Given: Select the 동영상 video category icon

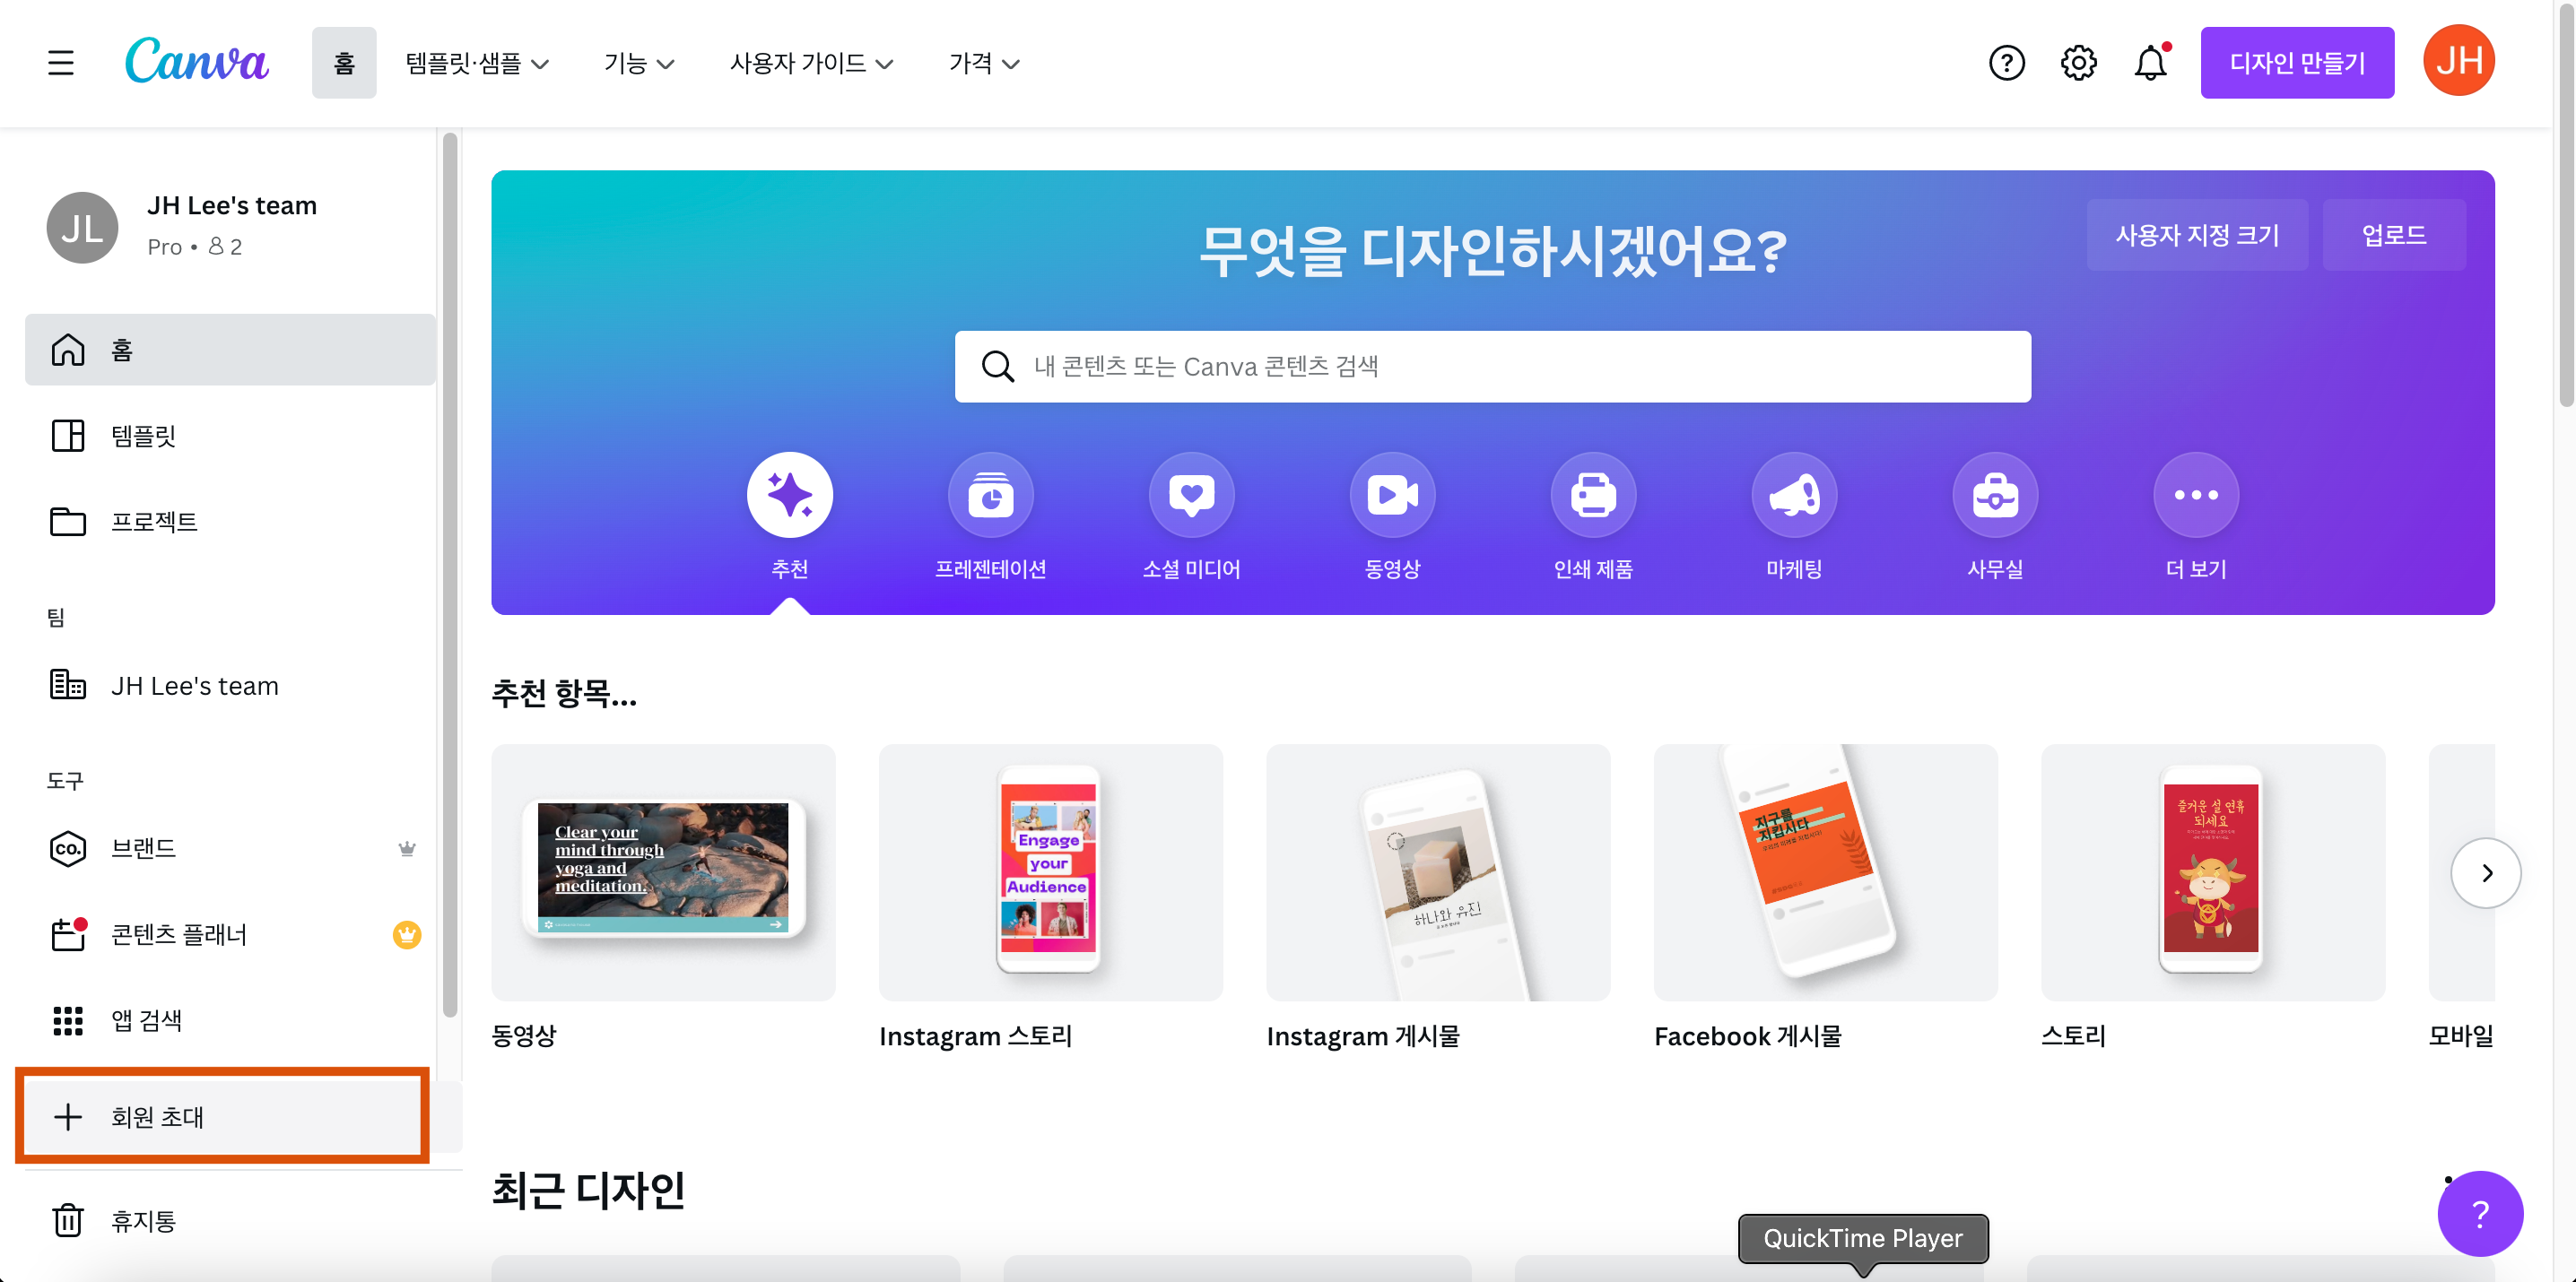Looking at the screenshot, I should pyautogui.click(x=1392, y=496).
